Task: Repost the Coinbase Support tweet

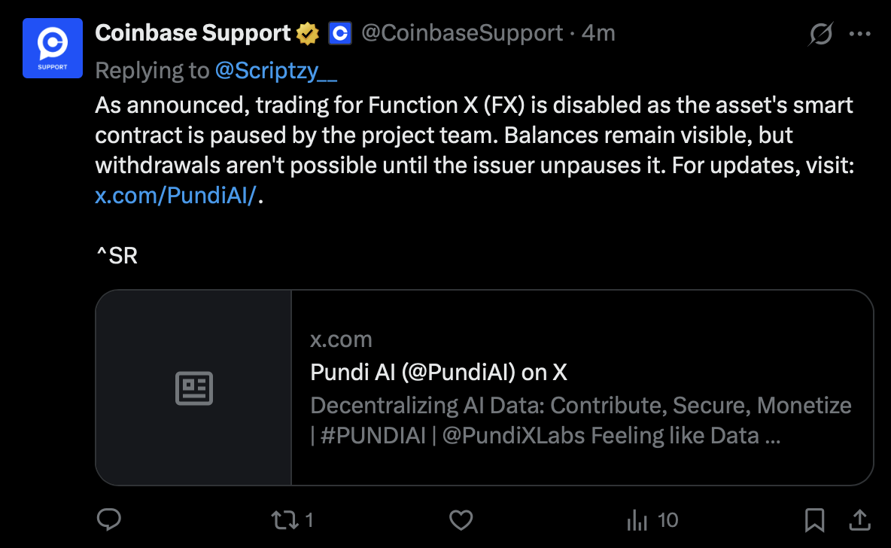Action: (x=284, y=519)
